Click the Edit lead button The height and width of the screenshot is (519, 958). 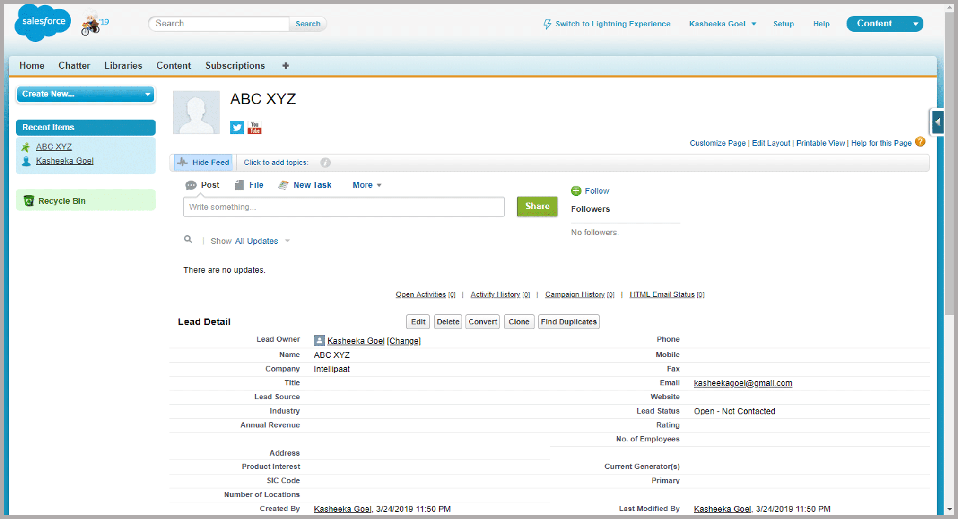[418, 322]
